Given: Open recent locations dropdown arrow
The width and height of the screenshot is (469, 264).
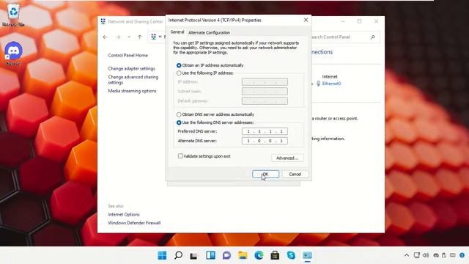Looking at the screenshot, I should pyautogui.click(x=129, y=37).
